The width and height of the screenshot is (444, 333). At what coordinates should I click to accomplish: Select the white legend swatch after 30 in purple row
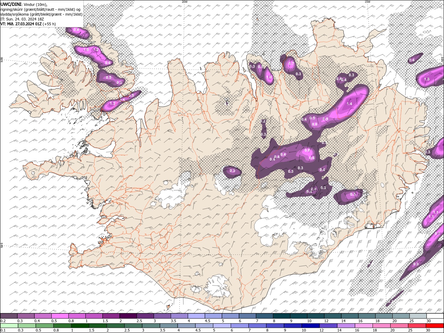click(x=435, y=316)
